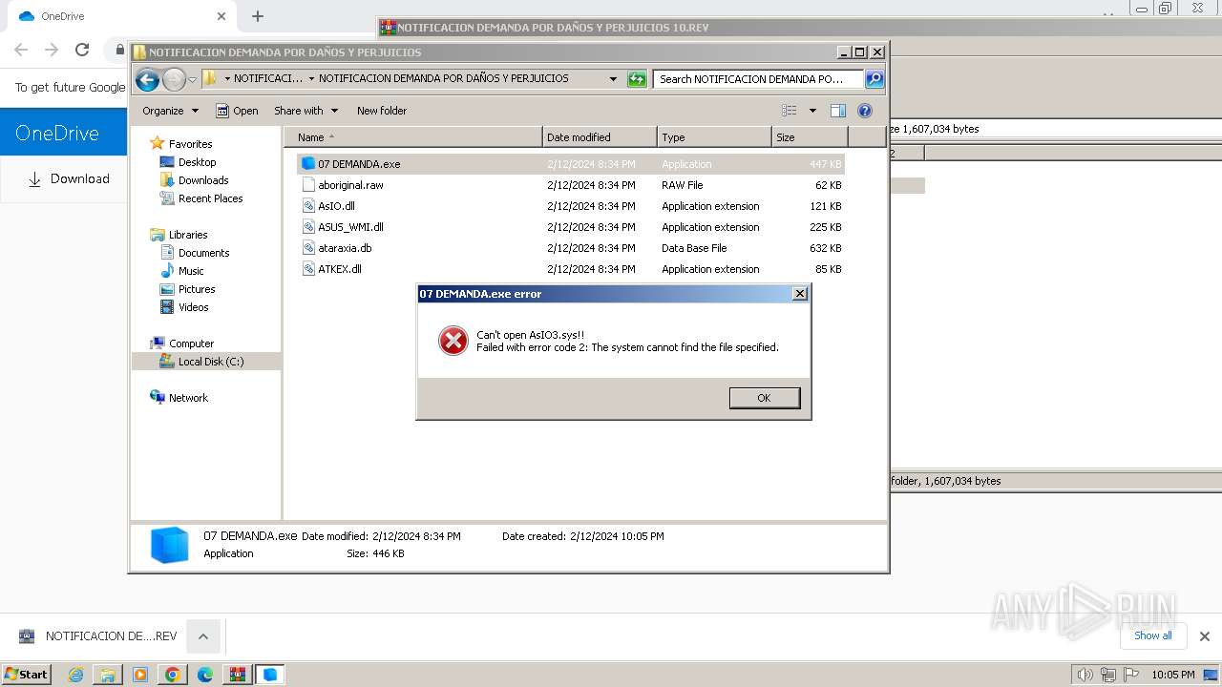Open Downloads in the navigation pane
The width and height of the screenshot is (1222, 687).
(203, 180)
